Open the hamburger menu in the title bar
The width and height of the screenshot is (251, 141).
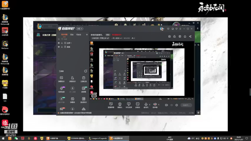pyautogui.click(x=180, y=29)
